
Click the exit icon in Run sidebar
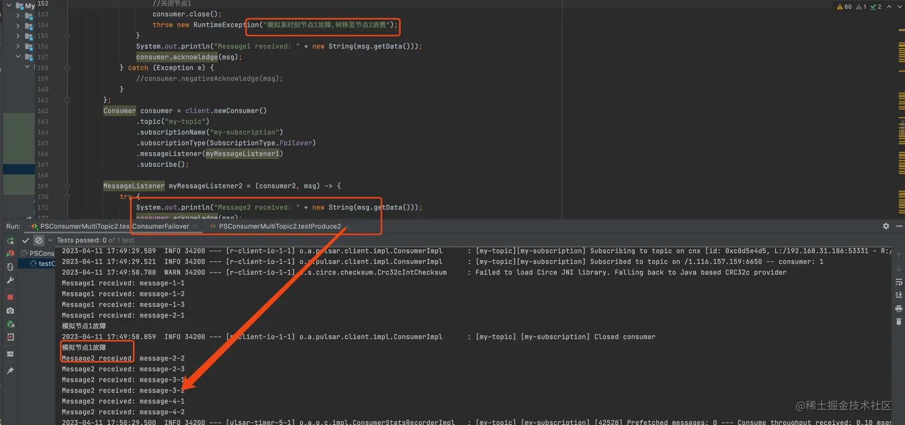point(10,337)
